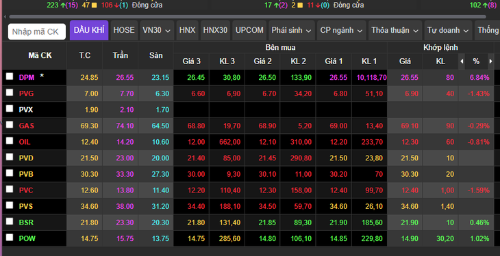Expand the Thỏa thuận dropdown

(395, 31)
